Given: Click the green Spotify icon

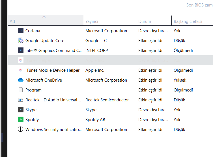Looking at the screenshot, I should pos(21,119).
